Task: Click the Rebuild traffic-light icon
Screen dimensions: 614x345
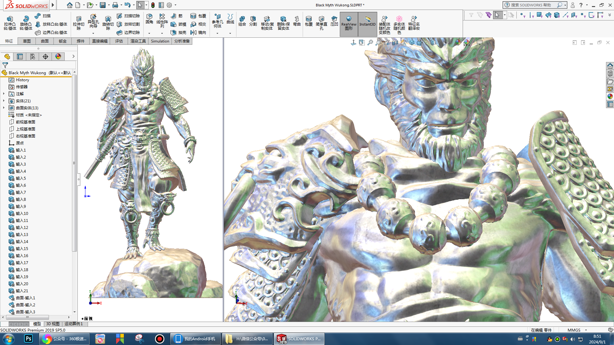Action: click(153, 5)
